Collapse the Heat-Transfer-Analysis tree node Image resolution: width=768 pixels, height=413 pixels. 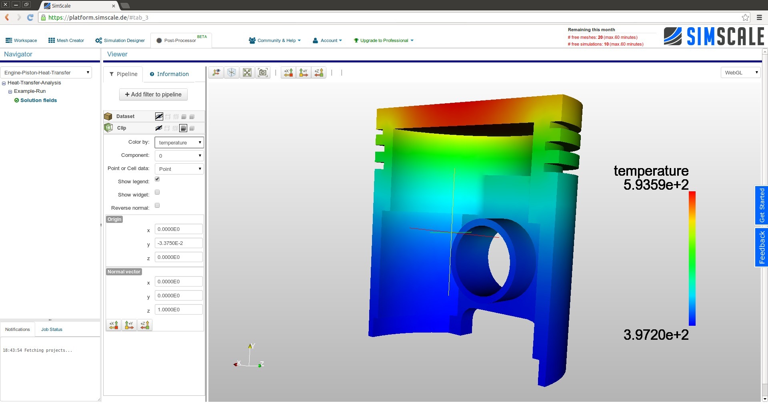[x=4, y=83]
